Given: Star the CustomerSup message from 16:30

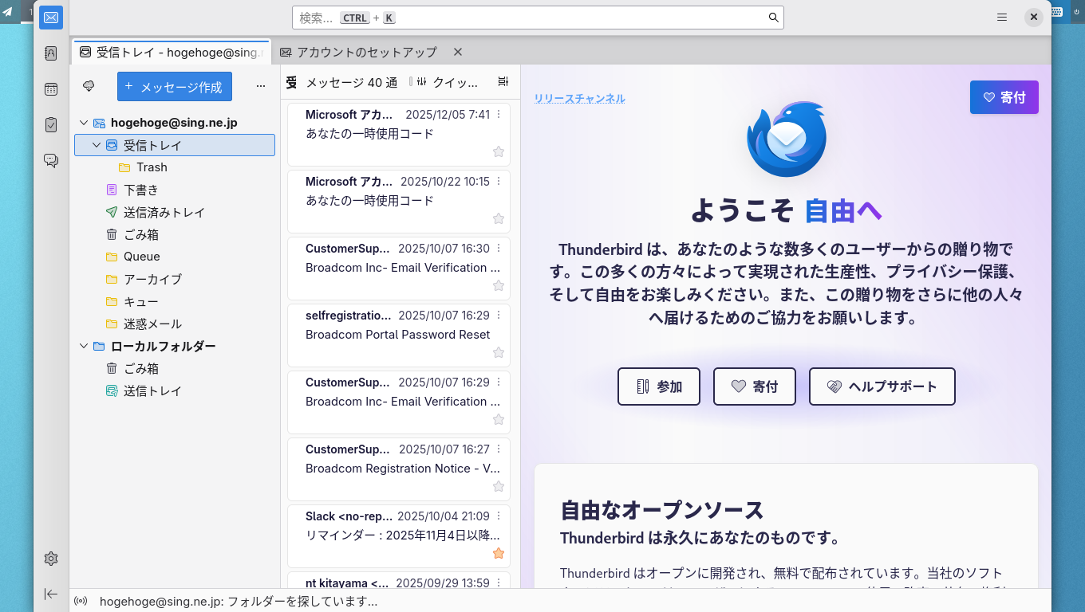Looking at the screenshot, I should tap(499, 285).
